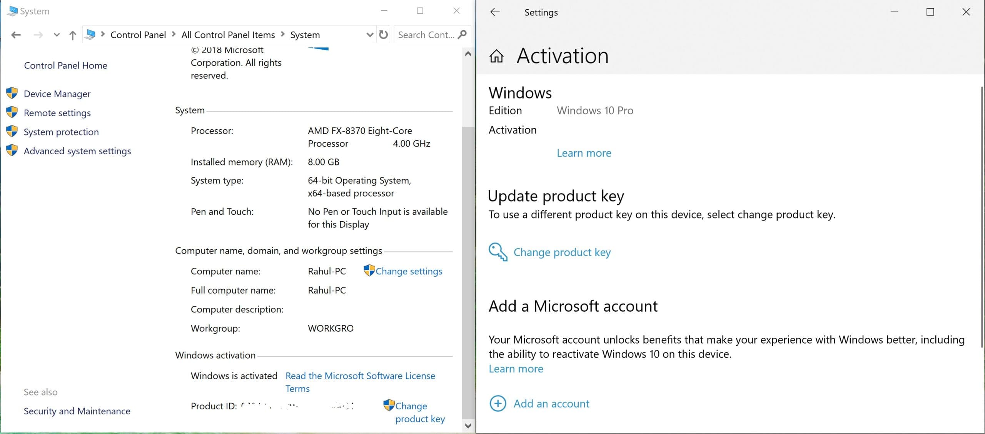Viewport: 985px width, 434px height.
Task: Expand chevron after Control Panel breadcrumb
Action: click(x=174, y=35)
